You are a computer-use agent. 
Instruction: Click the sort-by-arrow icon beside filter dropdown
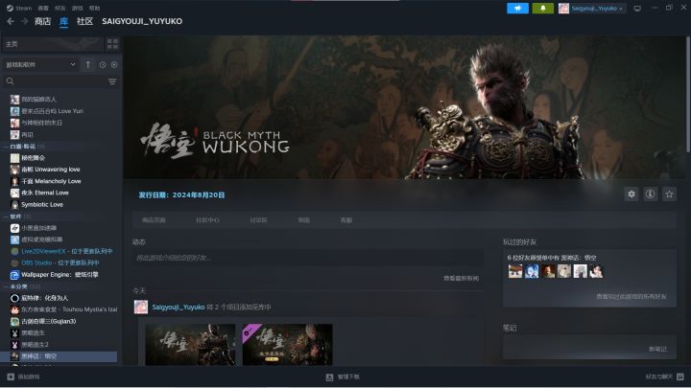[x=88, y=65]
